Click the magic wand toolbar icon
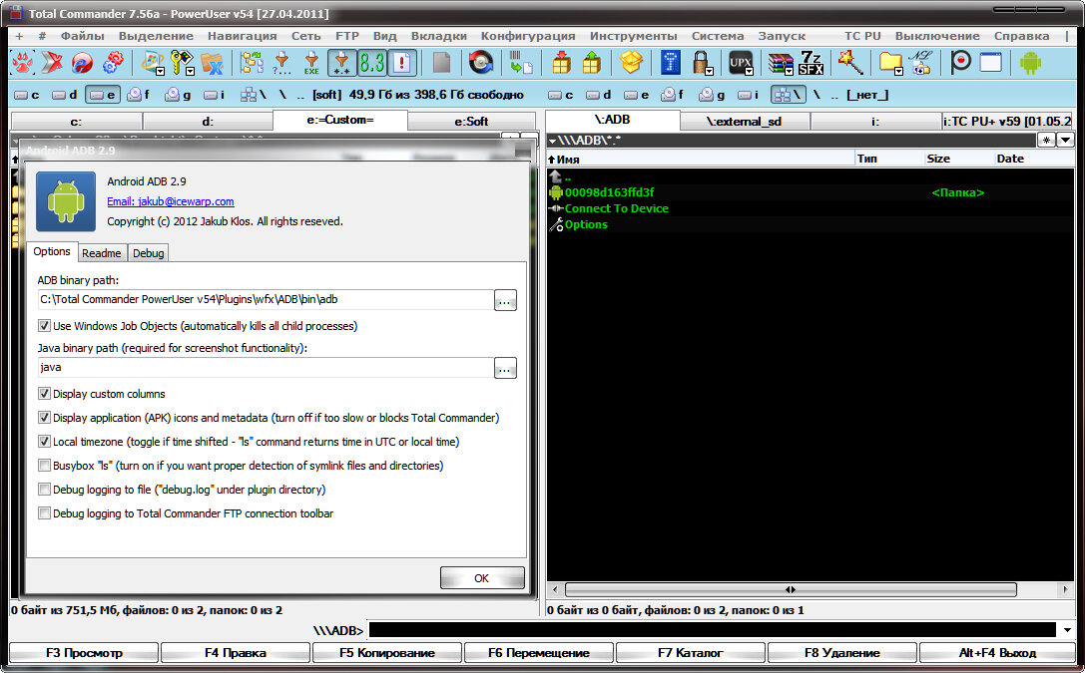Screen dimensions: 1085x673 click(x=849, y=63)
